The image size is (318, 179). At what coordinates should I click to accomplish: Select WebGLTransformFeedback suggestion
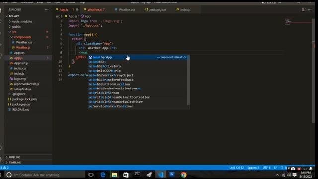click(138, 80)
